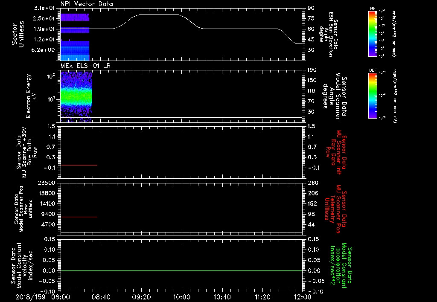The height and width of the screenshot is (302, 437).
Task: Click the 'Model Scanner Pos Raw' left axis label
Action: 23,209
